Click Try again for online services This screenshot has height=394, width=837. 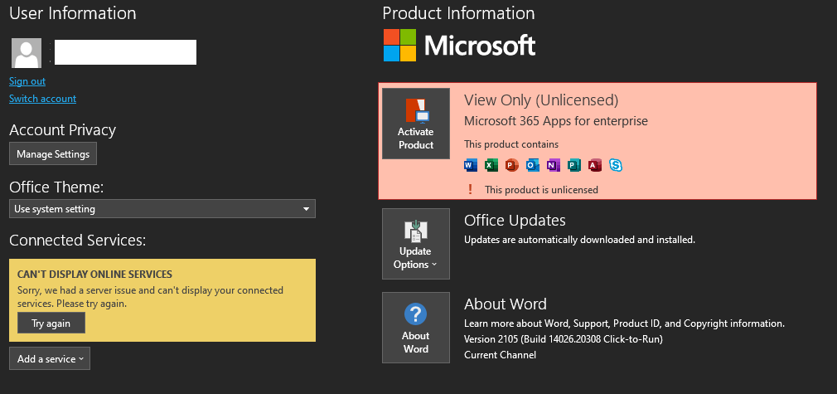[x=51, y=323]
